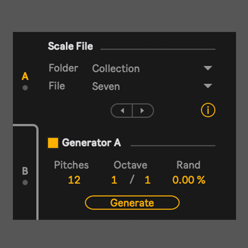Image resolution: width=248 pixels, height=248 pixels.
Task: Click the second Octave value after slash
Action: tap(148, 180)
